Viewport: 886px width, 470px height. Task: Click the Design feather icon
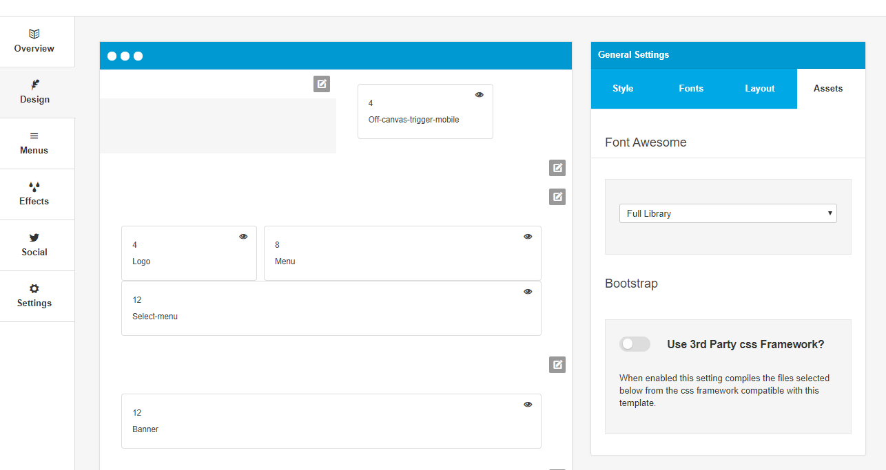pos(34,84)
